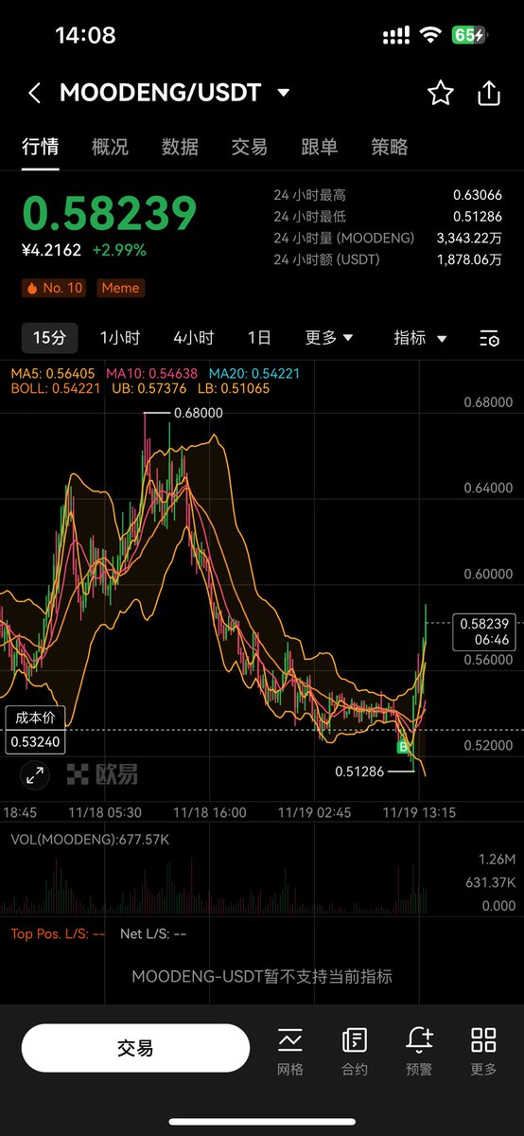524x1136 pixels.
Task: Tap the share icon in the header
Action: 488,93
